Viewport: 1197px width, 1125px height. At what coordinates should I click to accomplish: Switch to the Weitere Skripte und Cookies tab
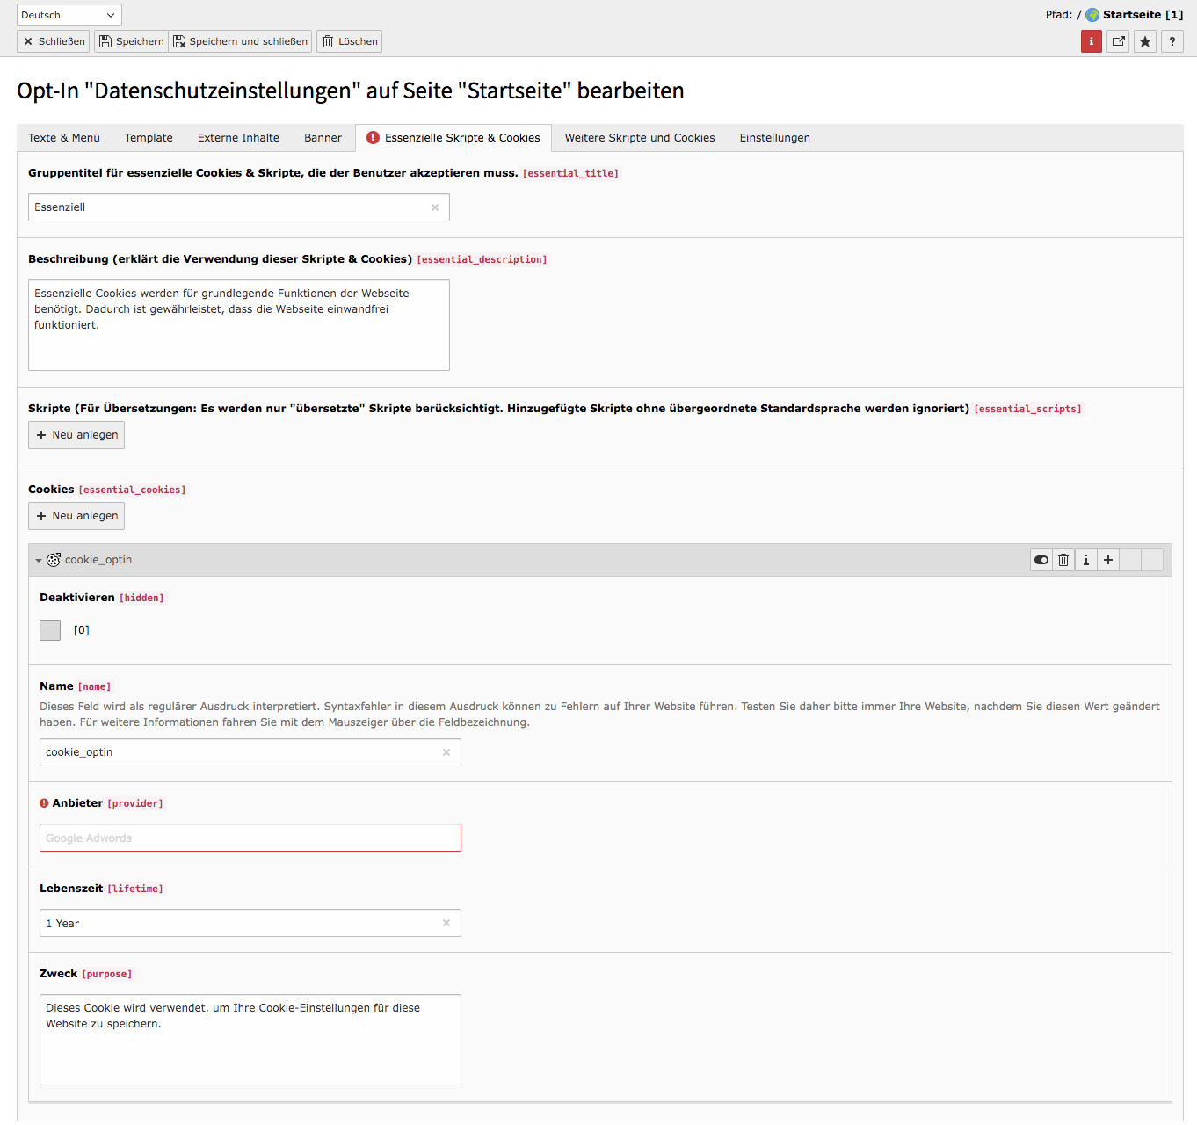[639, 137]
